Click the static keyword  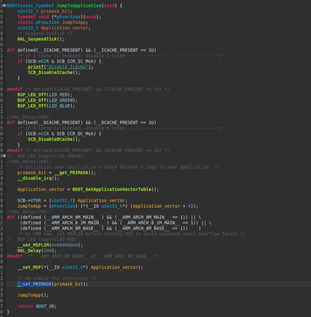(x=25, y=23)
